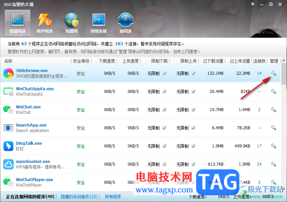Edit upload limit for WeChatAppEx.exe
The image size is (287, 202).
point(193,92)
